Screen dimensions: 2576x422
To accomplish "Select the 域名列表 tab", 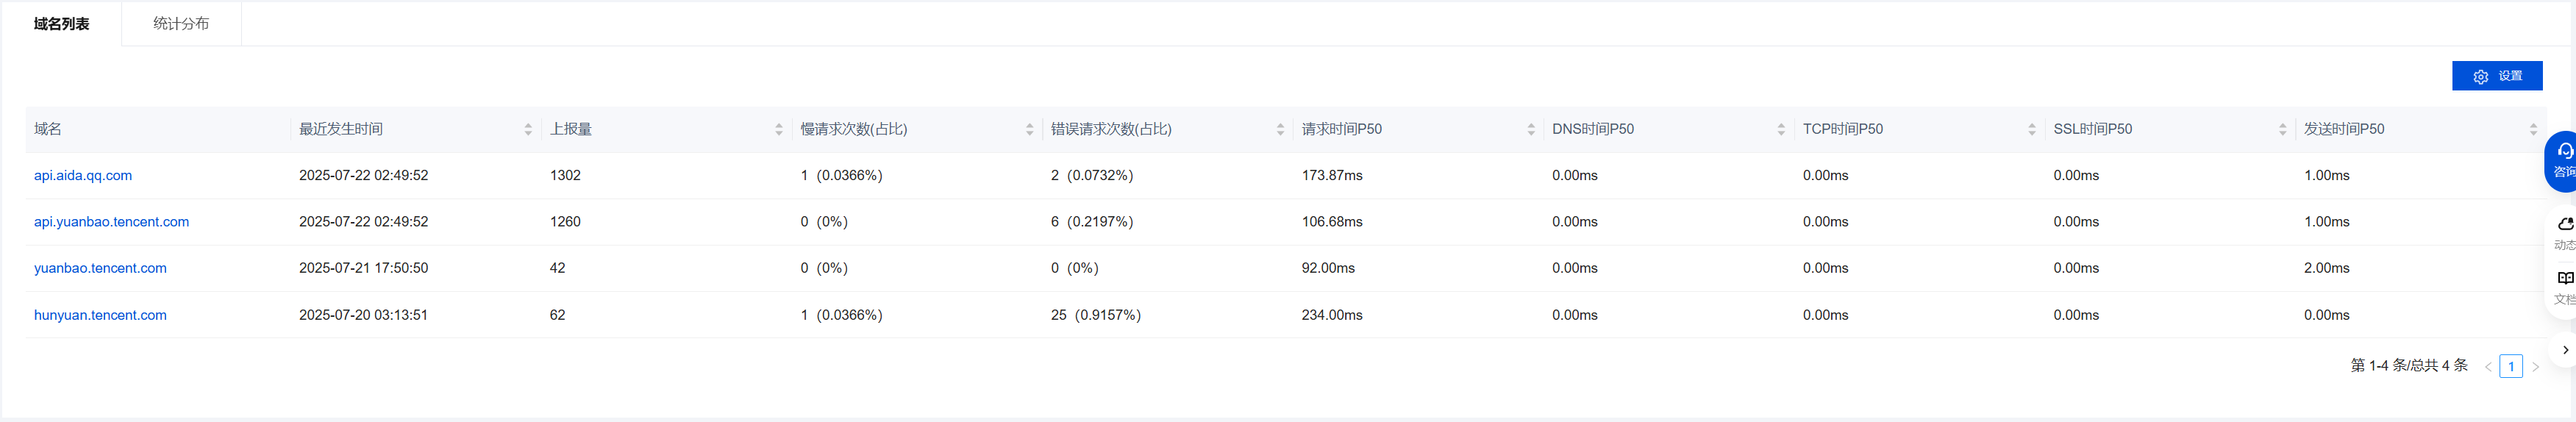I will click(x=62, y=24).
